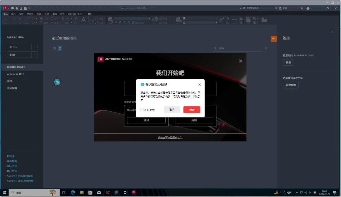Viewport: 341px width, 197px height.
Task: Select the Dimension tool in the ribbon
Action: click(x=91, y=20)
